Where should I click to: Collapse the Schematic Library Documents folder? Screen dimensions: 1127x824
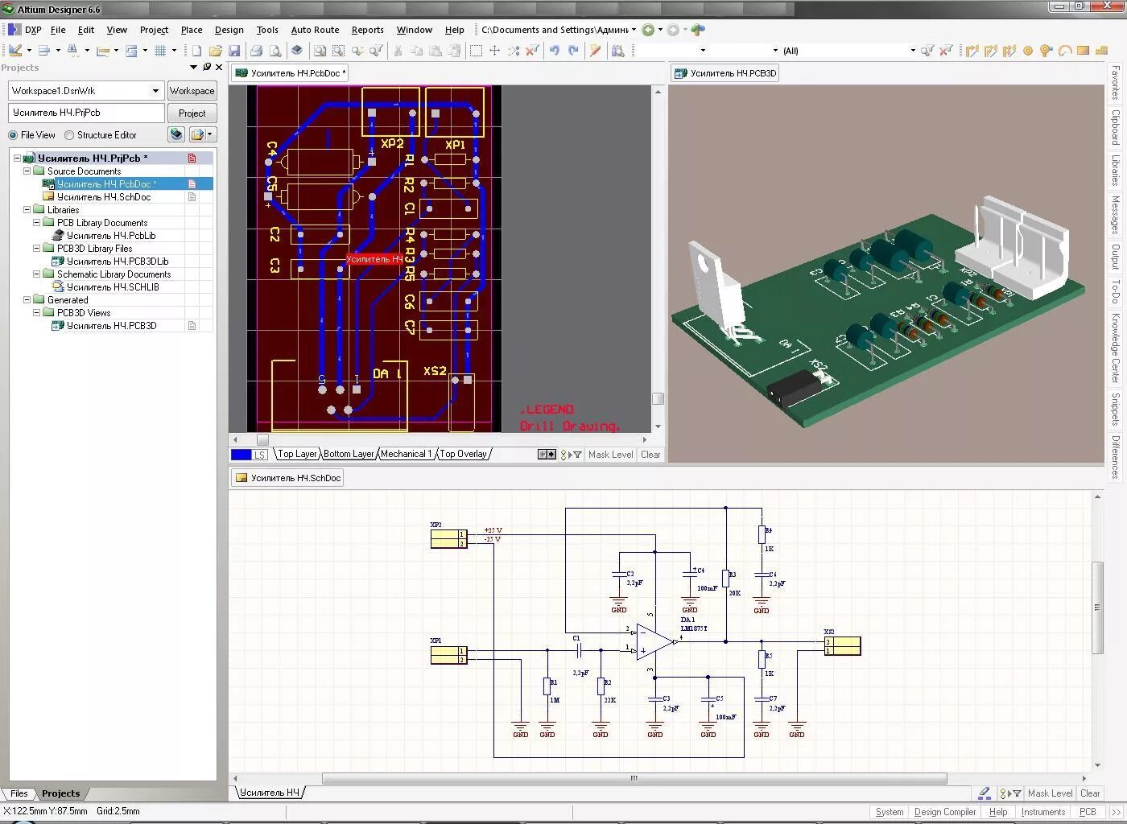click(36, 274)
